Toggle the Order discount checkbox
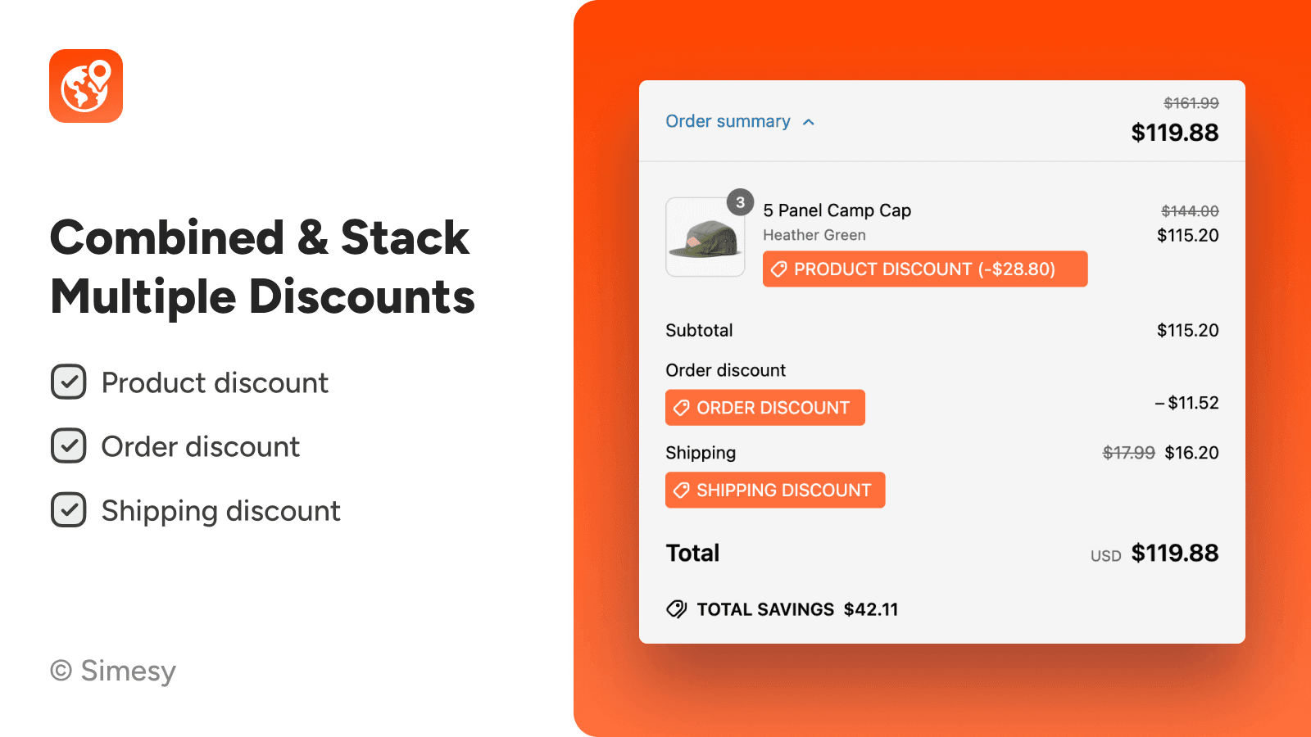Screen dimensions: 1311x737 coord(69,446)
